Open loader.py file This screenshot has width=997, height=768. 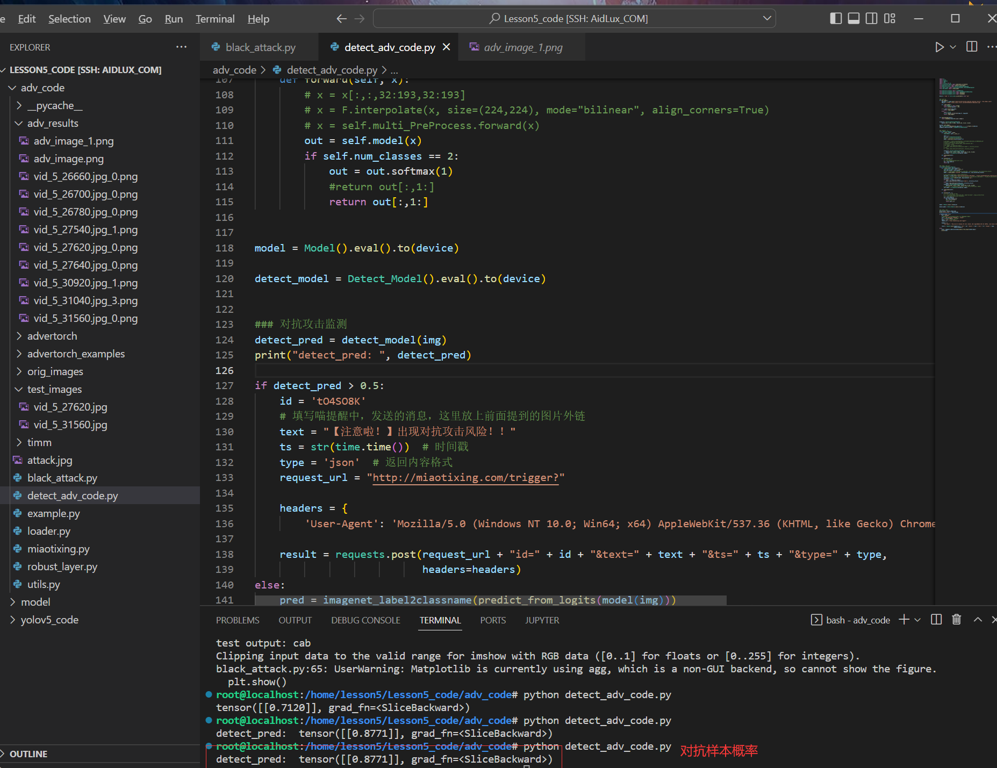pyautogui.click(x=100, y=531)
